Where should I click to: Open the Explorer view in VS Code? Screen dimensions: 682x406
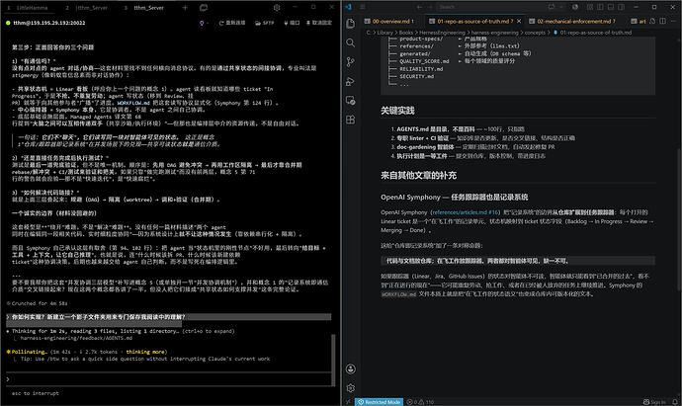point(351,24)
